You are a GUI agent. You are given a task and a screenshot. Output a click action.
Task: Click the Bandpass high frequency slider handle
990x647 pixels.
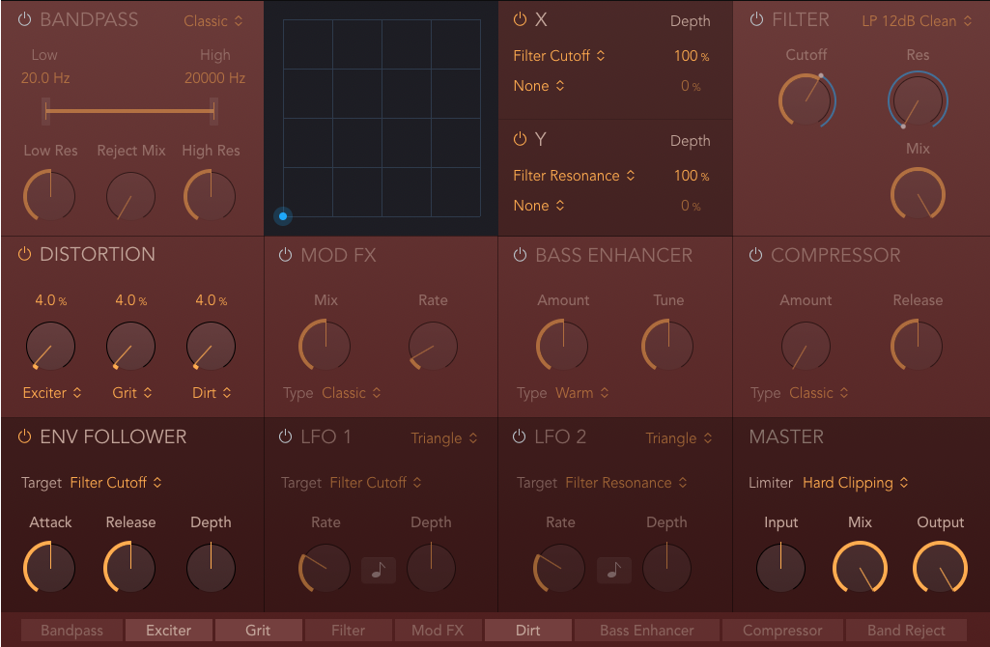point(214,111)
